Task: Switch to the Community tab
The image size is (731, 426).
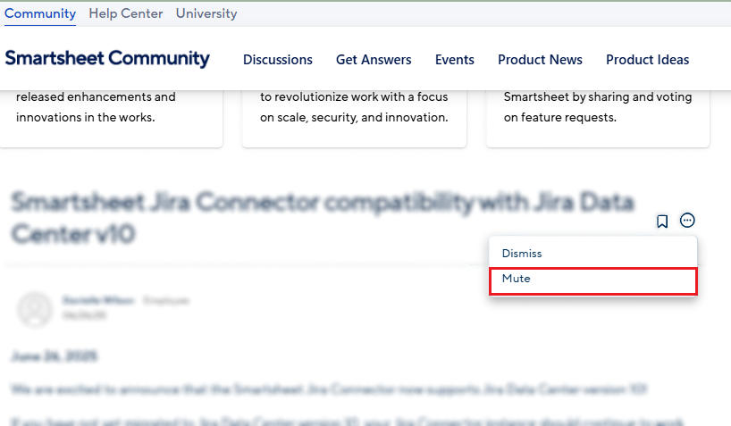Action: point(40,13)
